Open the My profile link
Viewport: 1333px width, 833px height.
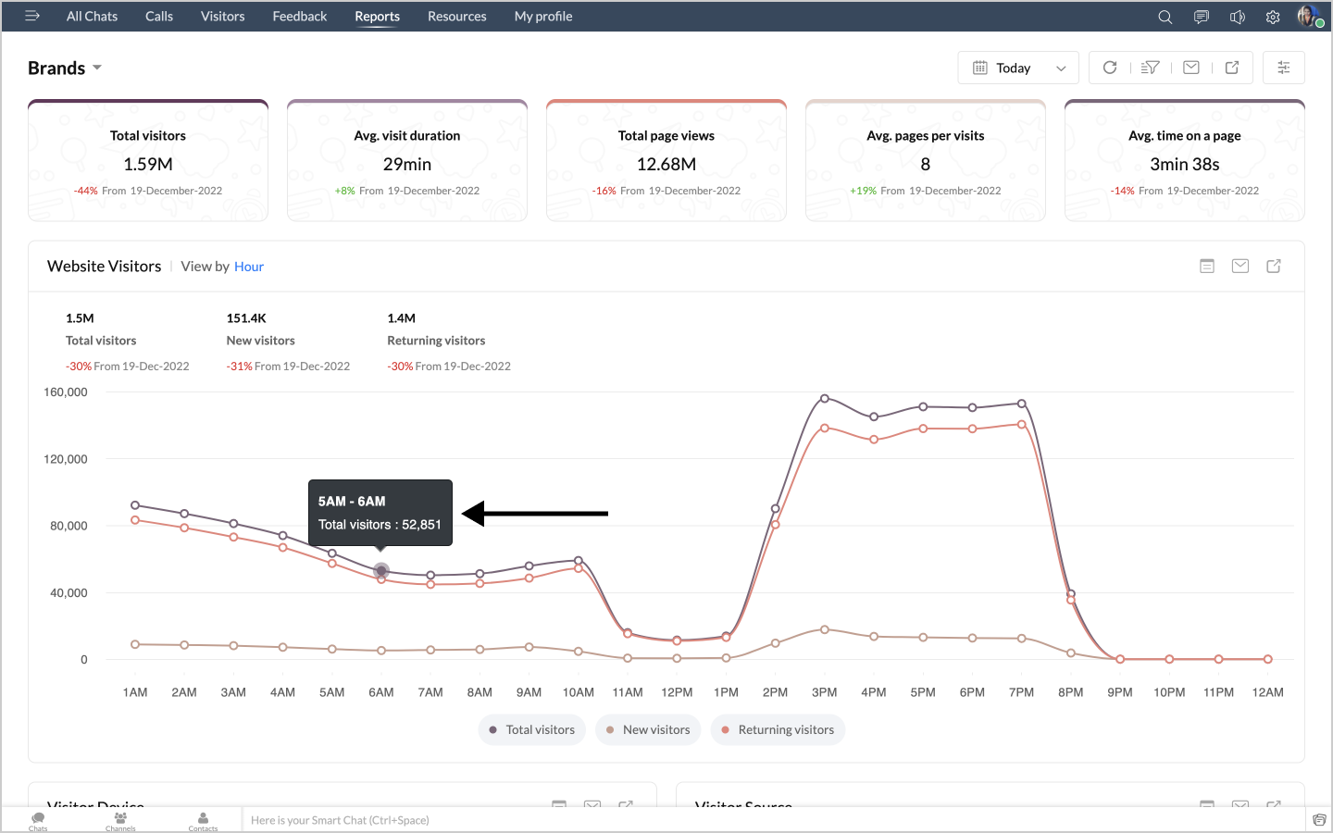[x=543, y=17]
